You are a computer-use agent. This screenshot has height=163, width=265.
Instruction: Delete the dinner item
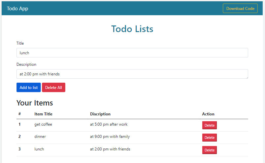click(x=210, y=138)
